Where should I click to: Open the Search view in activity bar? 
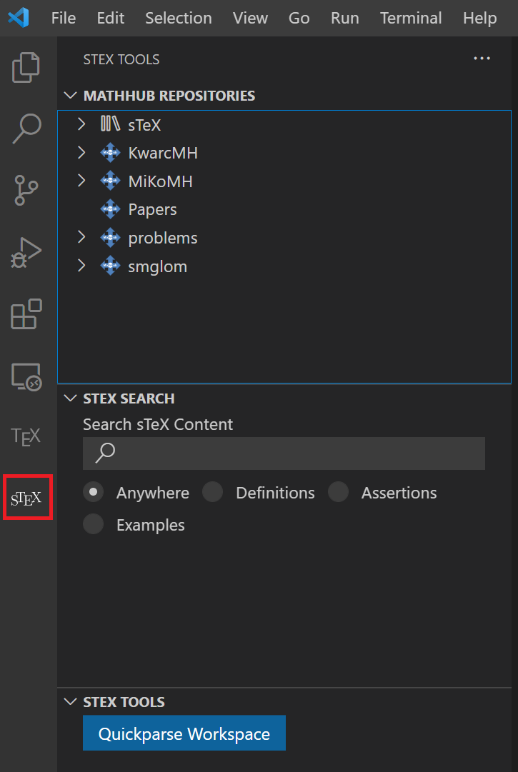click(x=27, y=129)
